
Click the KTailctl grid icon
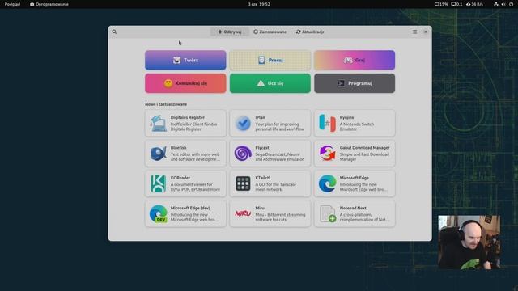click(x=243, y=183)
